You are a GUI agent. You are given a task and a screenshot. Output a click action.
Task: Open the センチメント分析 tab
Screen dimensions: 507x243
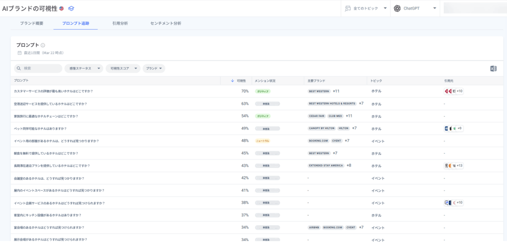coord(165,23)
